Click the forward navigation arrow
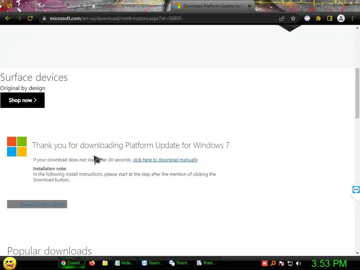Screen dimensions: 360x270 (19, 18)
